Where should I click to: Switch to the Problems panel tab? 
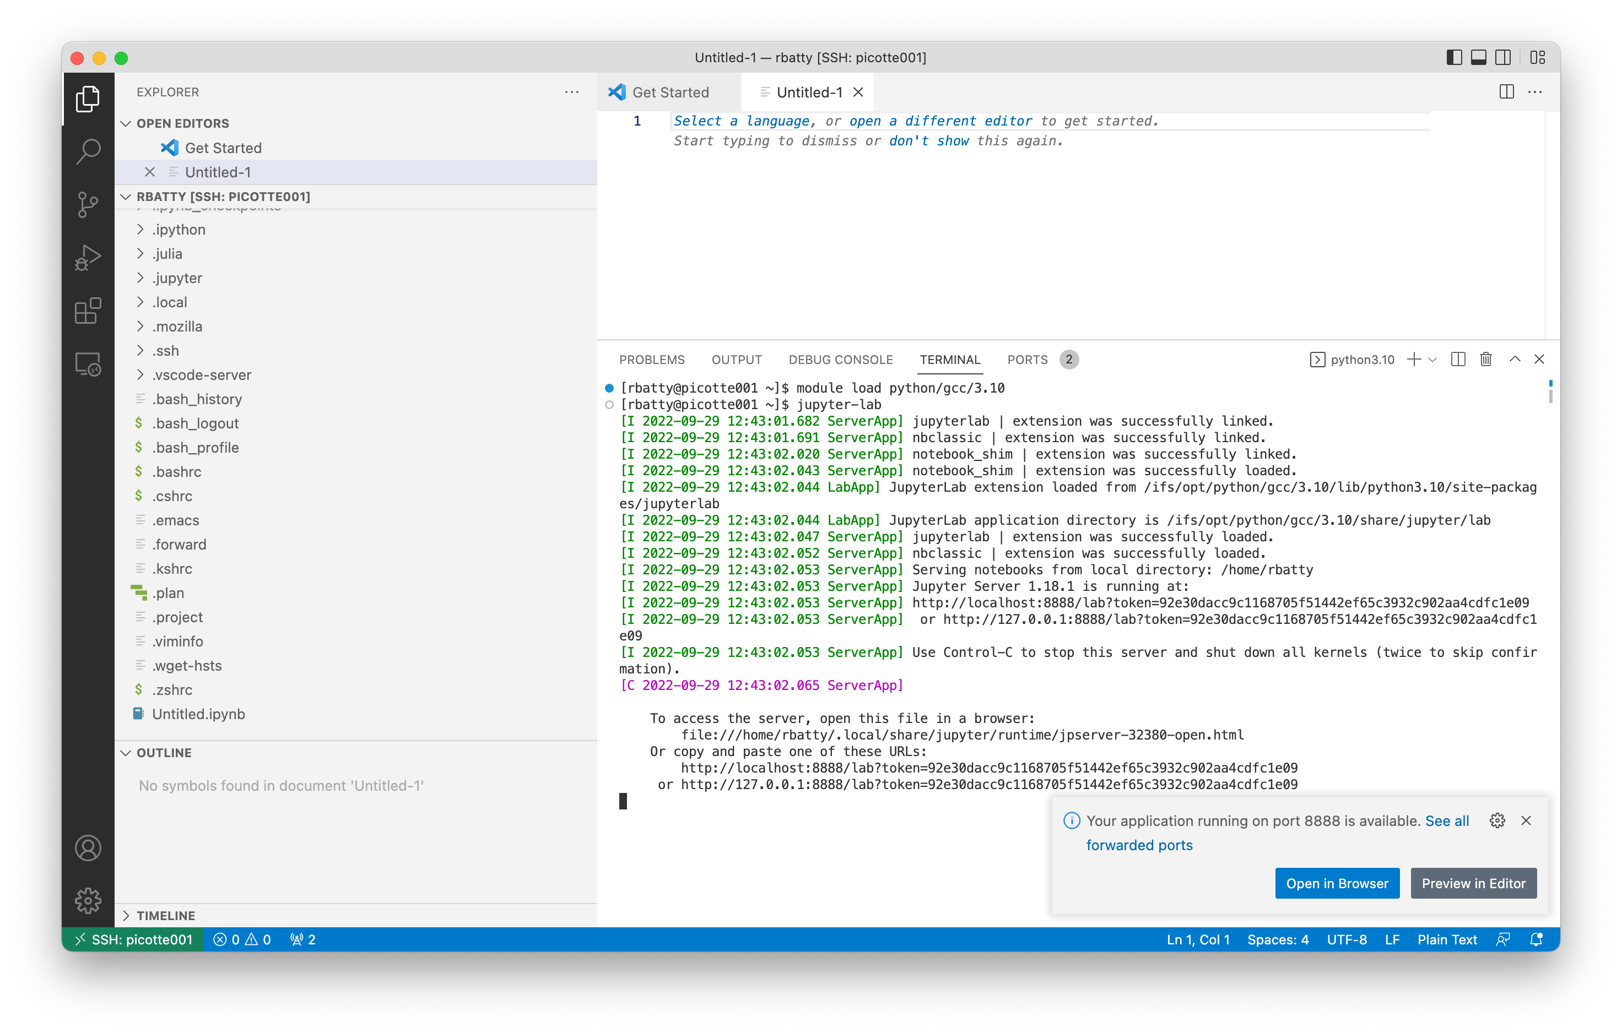coord(651,360)
